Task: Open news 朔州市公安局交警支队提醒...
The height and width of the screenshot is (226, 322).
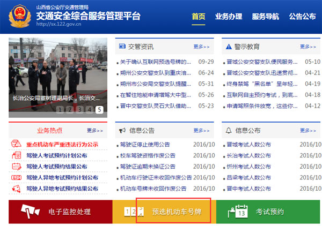Action: (x=156, y=84)
